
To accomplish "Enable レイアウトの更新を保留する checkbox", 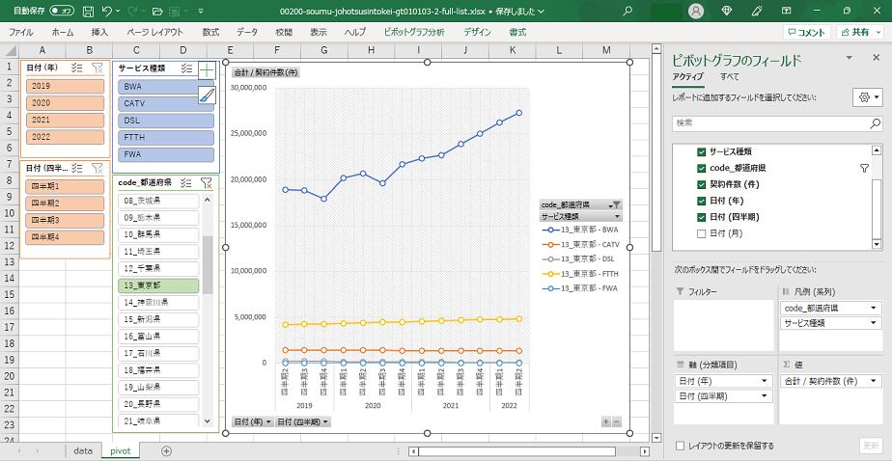I will click(x=682, y=446).
